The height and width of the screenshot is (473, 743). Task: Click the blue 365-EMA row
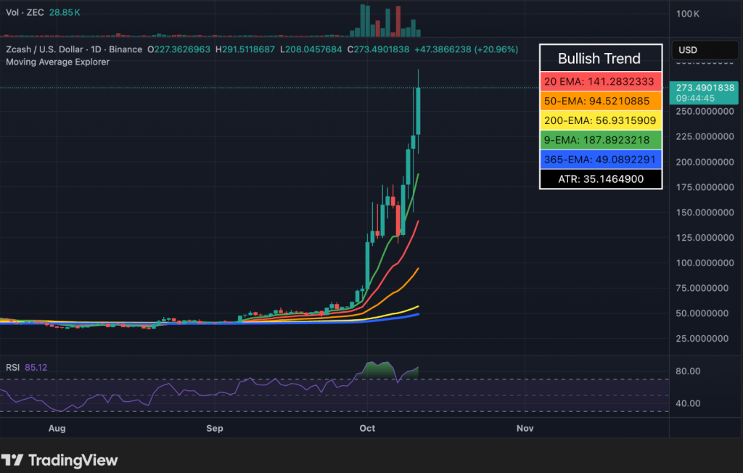coord(600,160)
